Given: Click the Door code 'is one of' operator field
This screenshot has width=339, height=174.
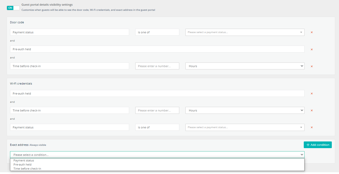Looking at the screenshot, I should (157, 32).
